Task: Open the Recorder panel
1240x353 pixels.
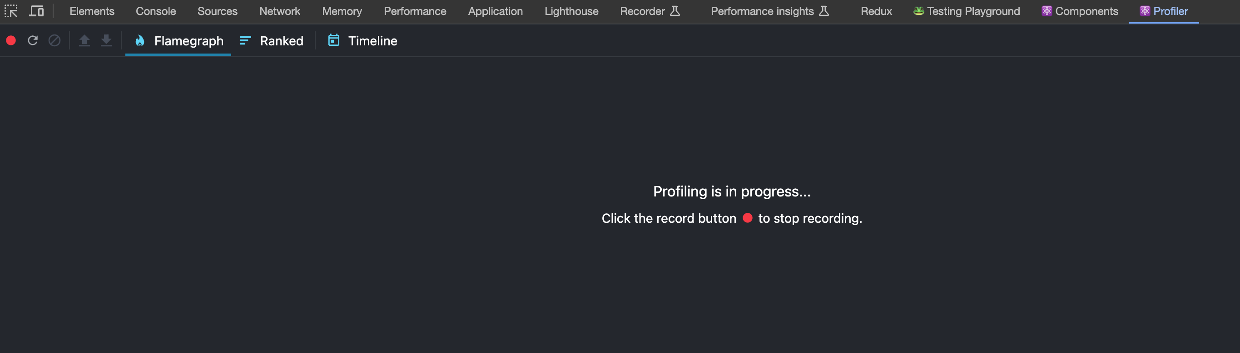Action: pyautogui.click(x=643, y=11)
